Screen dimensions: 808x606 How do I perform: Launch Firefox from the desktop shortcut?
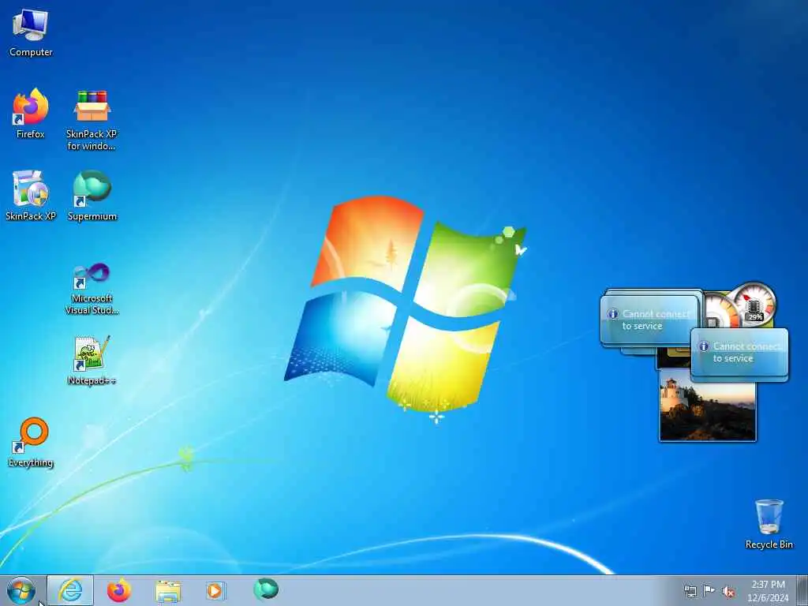point(31,114)
